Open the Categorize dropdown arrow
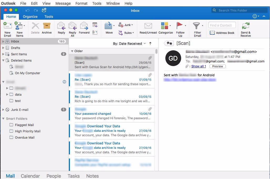Screen dimensions: 270x179 point(170,26)
